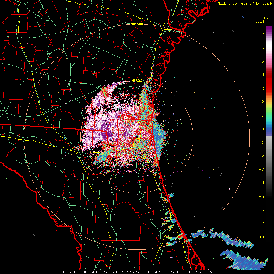
Task: Click the scale value -2 label
Action: click(262, 156)
